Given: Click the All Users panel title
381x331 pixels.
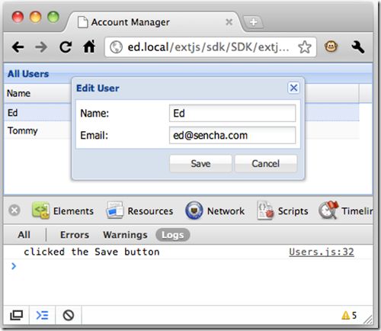Looking at the screenshot, I should point(28,74).
